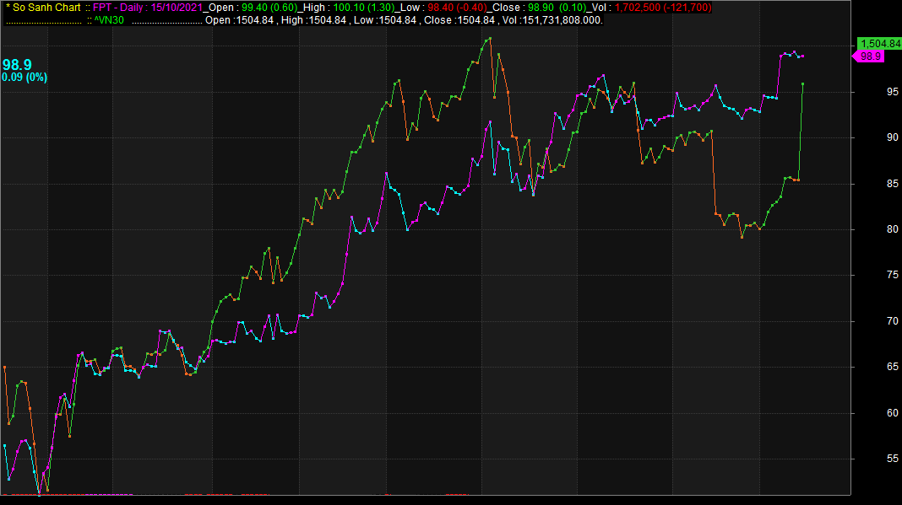Click the last magenta FPT data point
Viewport: 902px width, 505px height.
802,56
